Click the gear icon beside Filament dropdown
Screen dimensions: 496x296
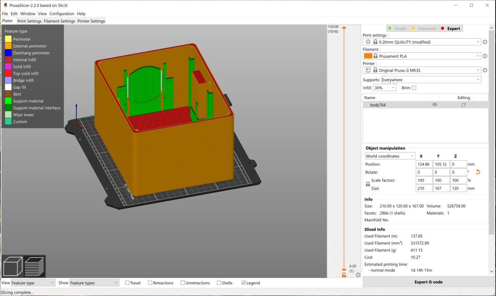(485, 56)
